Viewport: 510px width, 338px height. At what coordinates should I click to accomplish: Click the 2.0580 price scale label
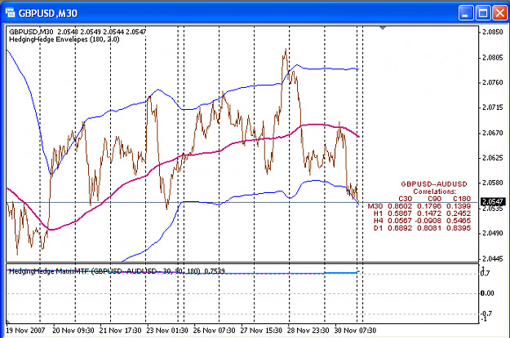pyautogui.click(x=493, y=182)
